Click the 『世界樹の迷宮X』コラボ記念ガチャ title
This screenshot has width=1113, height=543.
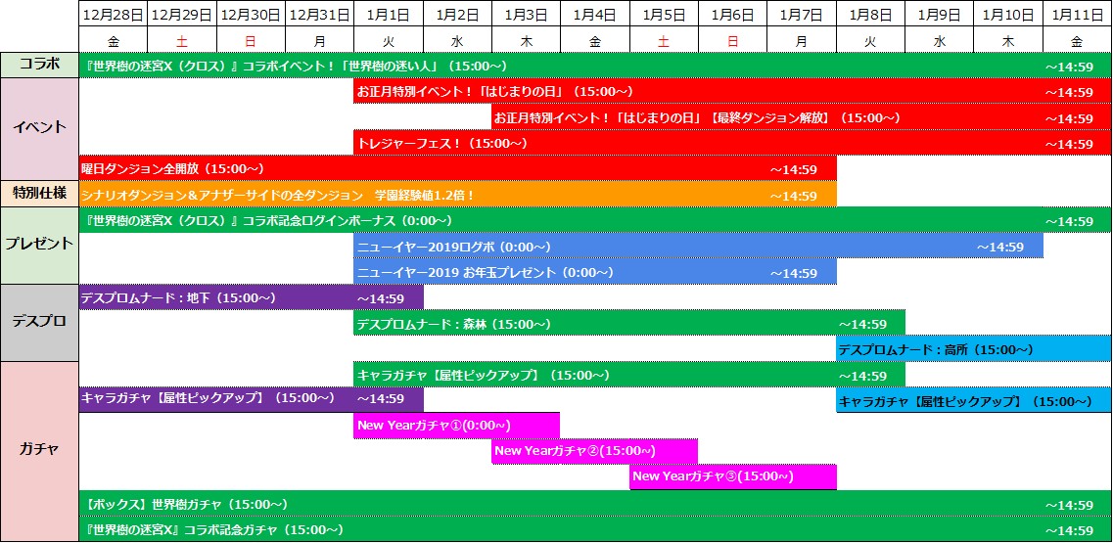[213, 530]
